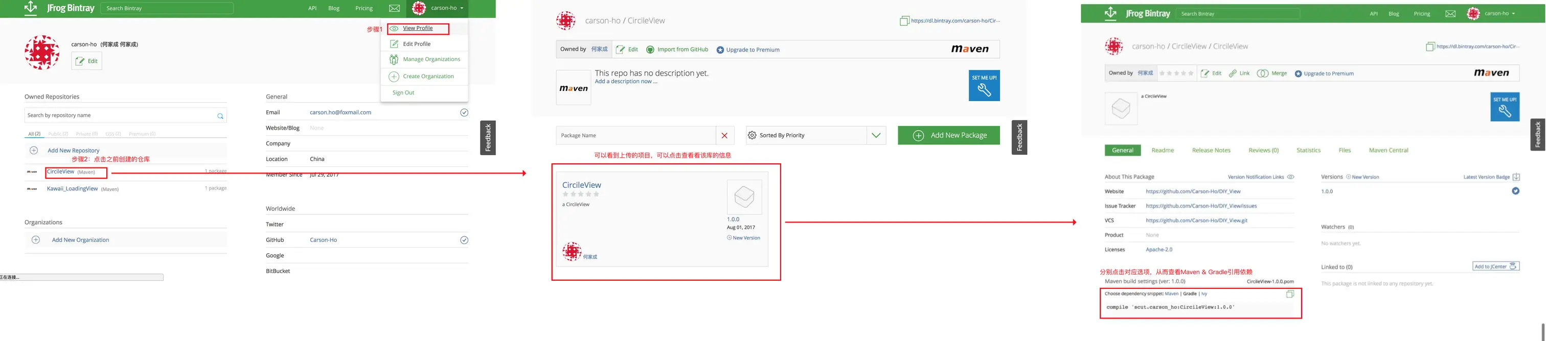The image size is (1546, 341).
Task: Select Create Organization in the user menu
Action: 428,76
